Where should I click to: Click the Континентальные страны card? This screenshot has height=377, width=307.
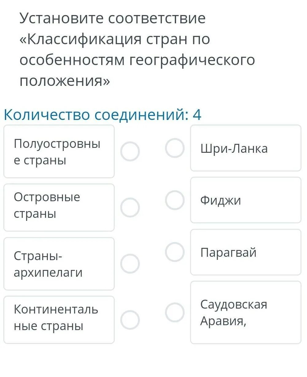pos(59,320)
